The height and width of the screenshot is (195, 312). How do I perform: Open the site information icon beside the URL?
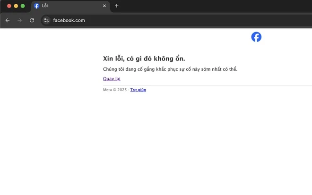[x=46, y=20]
